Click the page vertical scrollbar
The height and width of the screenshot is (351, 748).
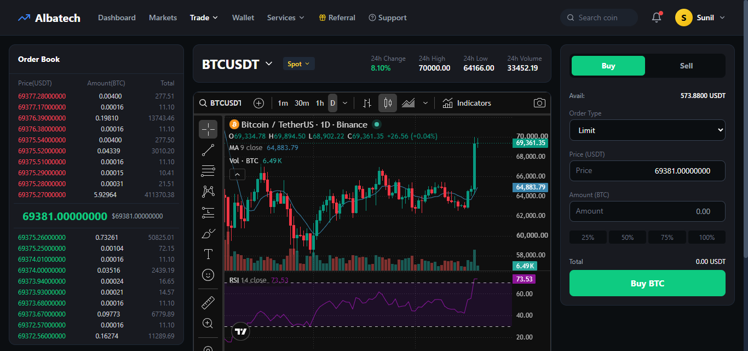coord(745,129)
